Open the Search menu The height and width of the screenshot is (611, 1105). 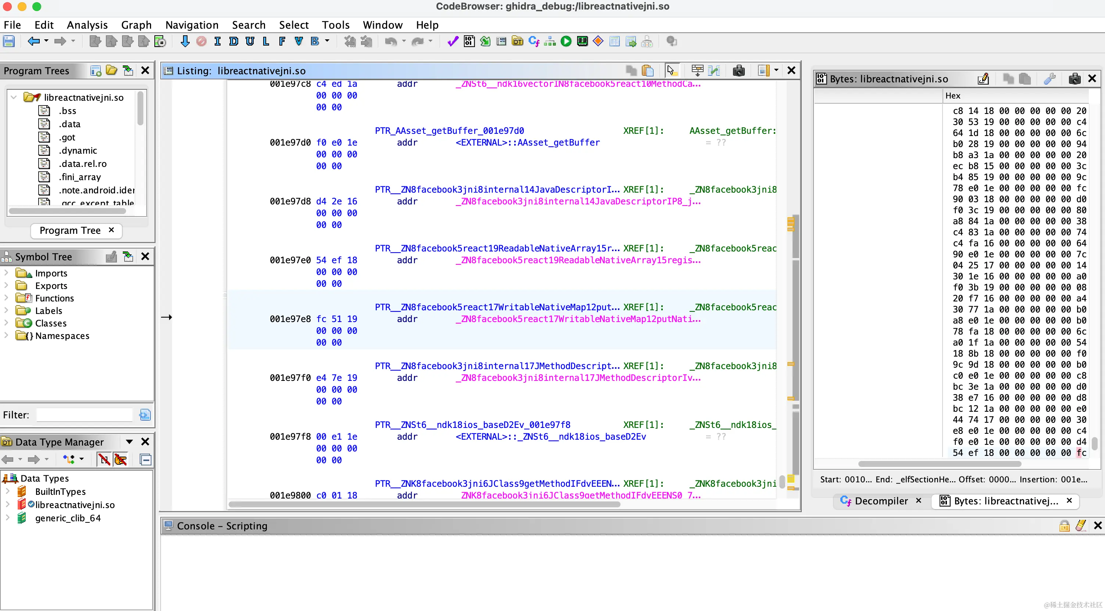(x=249, y=25)
